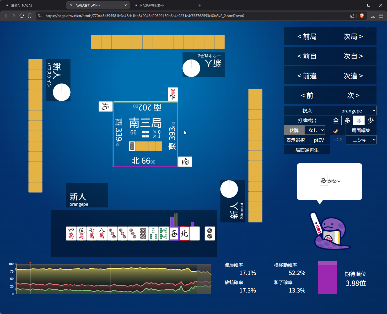Click the share page icon in address bar
The width and height of the screenshot is (387, 314).
click(x=352, y=16)
